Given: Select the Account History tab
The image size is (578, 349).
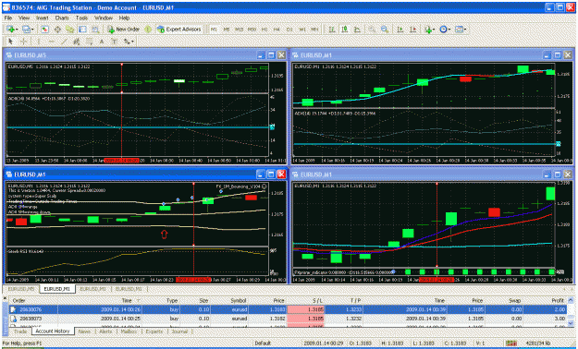Looking at the screenshot, I should pos(53,331).
